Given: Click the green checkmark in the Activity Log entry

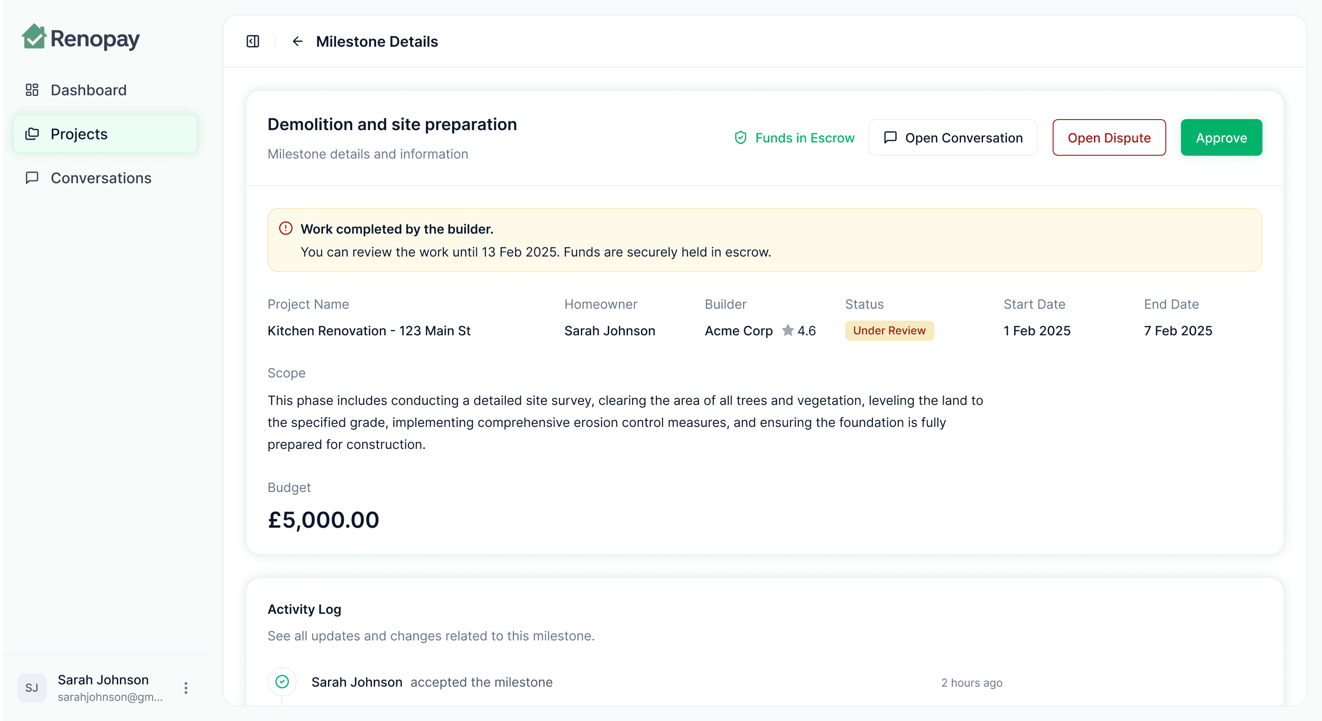Looking at the screenshot, I should [x=282, y=682].
